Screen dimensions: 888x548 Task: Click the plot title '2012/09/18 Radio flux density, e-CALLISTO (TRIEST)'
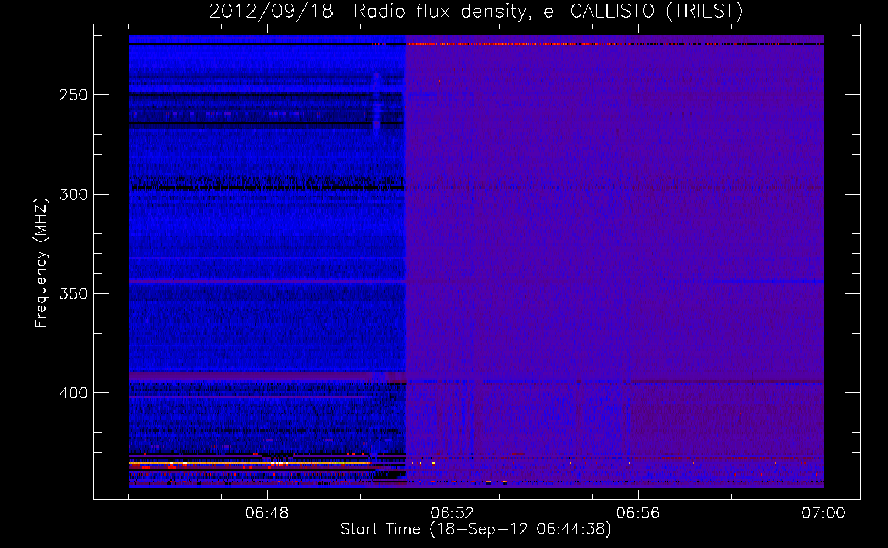(x=476, y=11)
